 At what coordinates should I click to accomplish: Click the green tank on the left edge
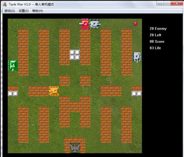pyautogui.click(x=13, y=66)
